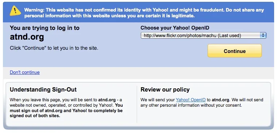Click the vertical divider between info sections
Screen dimensions: 277x133
point(137,104)
